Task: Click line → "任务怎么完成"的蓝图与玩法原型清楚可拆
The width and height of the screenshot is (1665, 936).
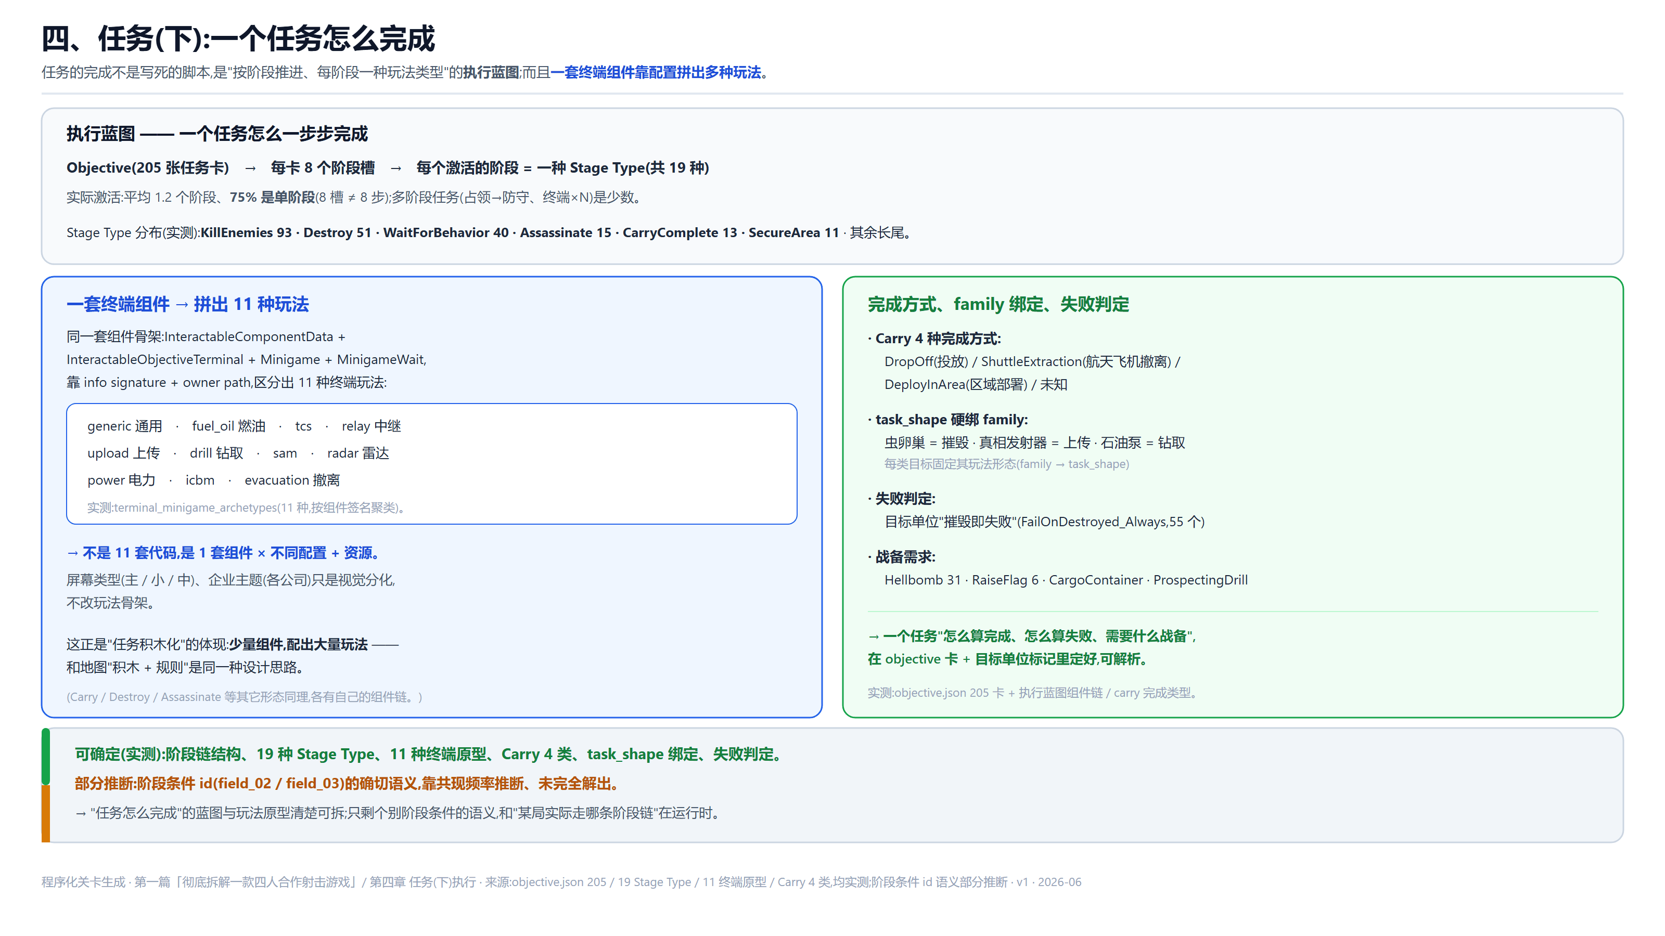Action: (x=398, y=813)
